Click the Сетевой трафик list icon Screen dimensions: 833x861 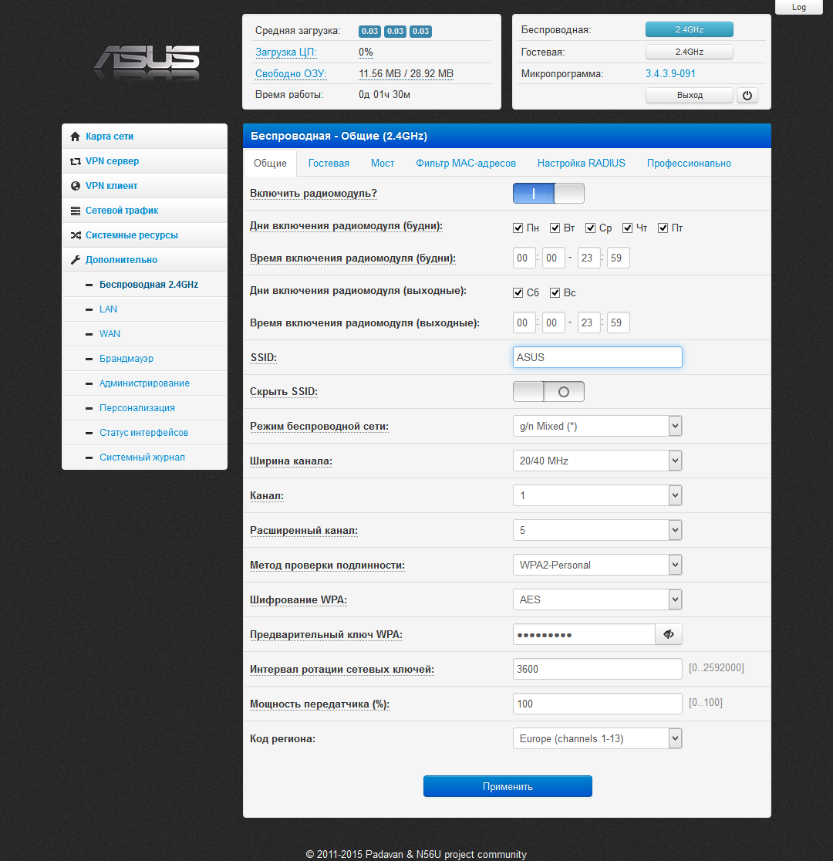tap(76, 211)
